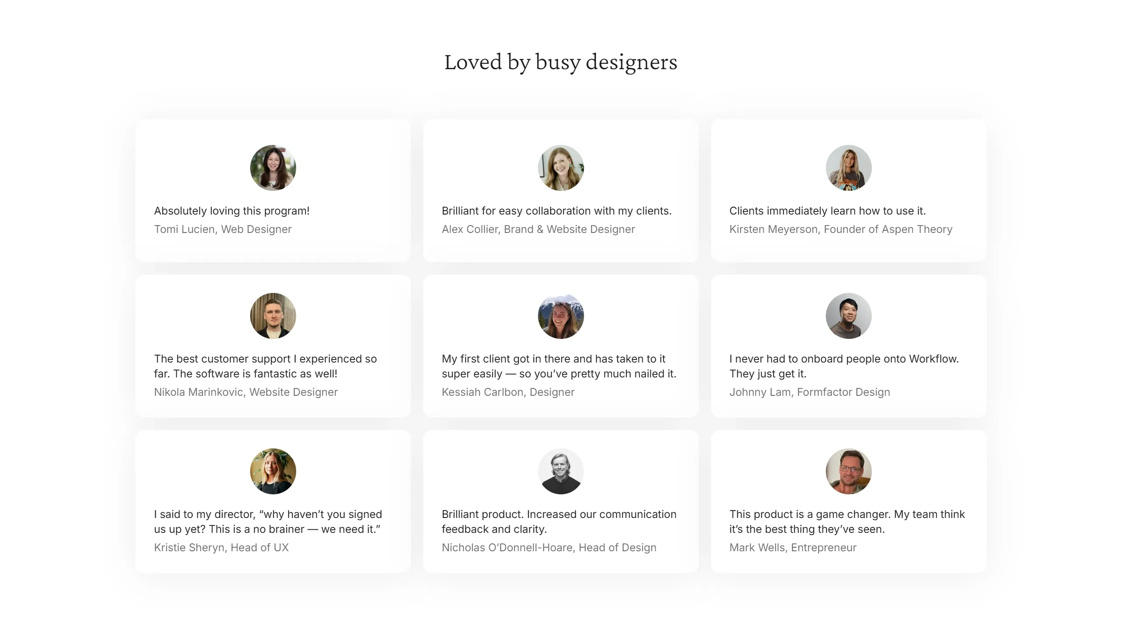Click the 'Brilliant for easy collaboration' quote text
Image resolution: width=1122 pixels, height=634 pixels.
tap(556, 211)
